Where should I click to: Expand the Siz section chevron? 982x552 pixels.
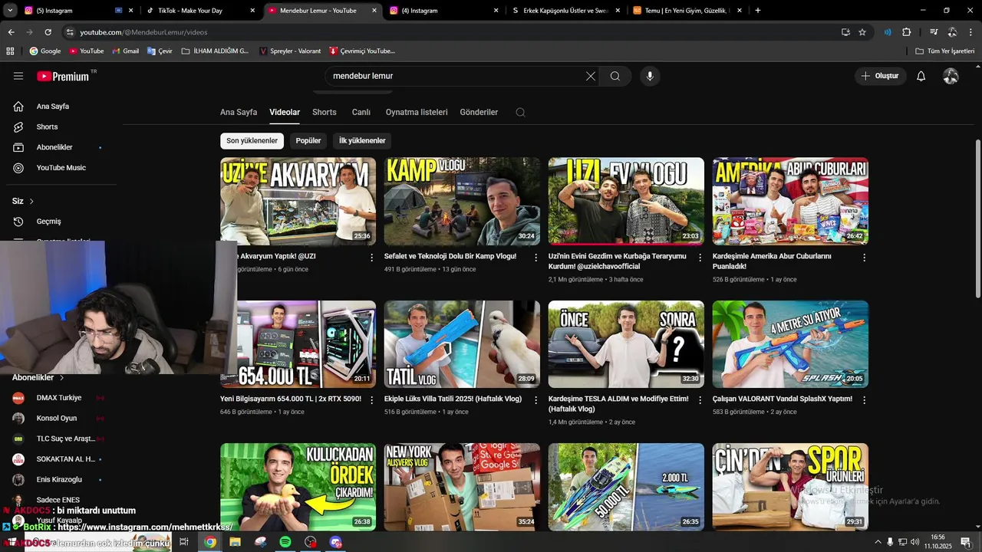31,202
